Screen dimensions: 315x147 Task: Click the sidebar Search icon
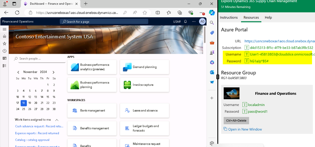212,23
